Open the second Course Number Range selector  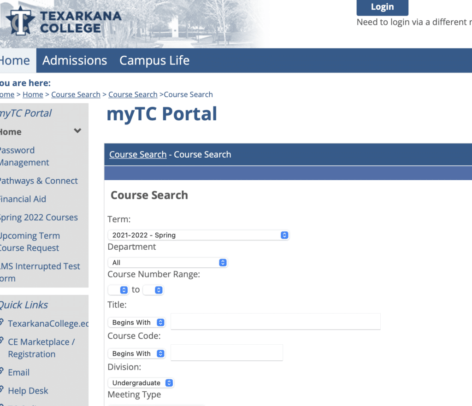coord(153,290)
